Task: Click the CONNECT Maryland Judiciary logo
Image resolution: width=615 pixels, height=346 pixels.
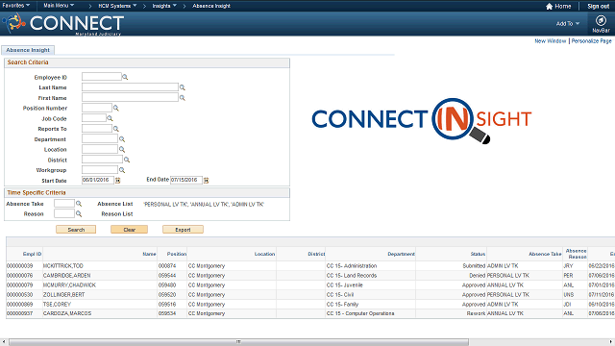Action: click(x=64, y=23)
